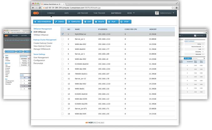Screen dimensions: 212x130
Task: Uncheck the MyKVMServer row checkbox
Action: [63, 33]
